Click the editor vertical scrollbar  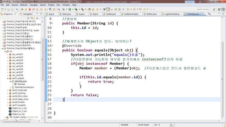point(222,79)
